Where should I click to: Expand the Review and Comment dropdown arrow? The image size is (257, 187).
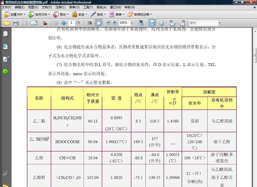151,14
